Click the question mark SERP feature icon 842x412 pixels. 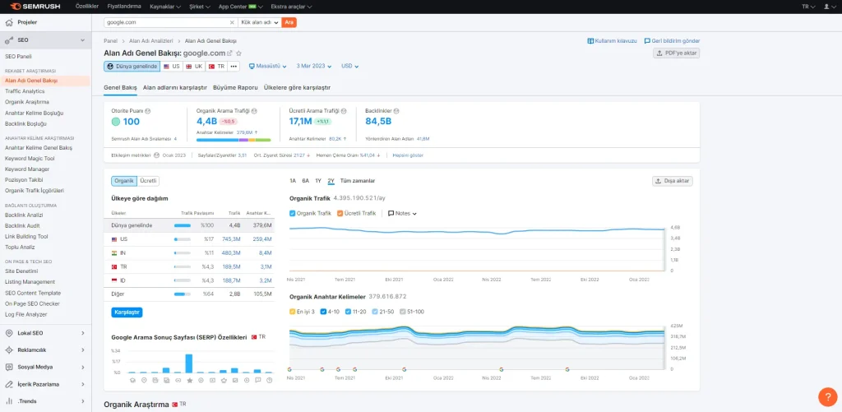pos(269,380)
